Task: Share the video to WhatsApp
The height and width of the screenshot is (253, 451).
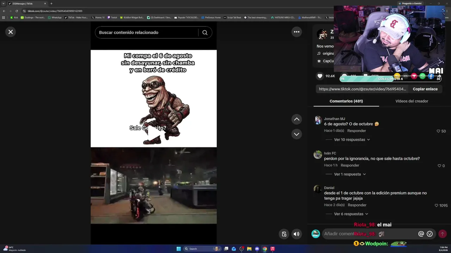Action: point(422,76)
